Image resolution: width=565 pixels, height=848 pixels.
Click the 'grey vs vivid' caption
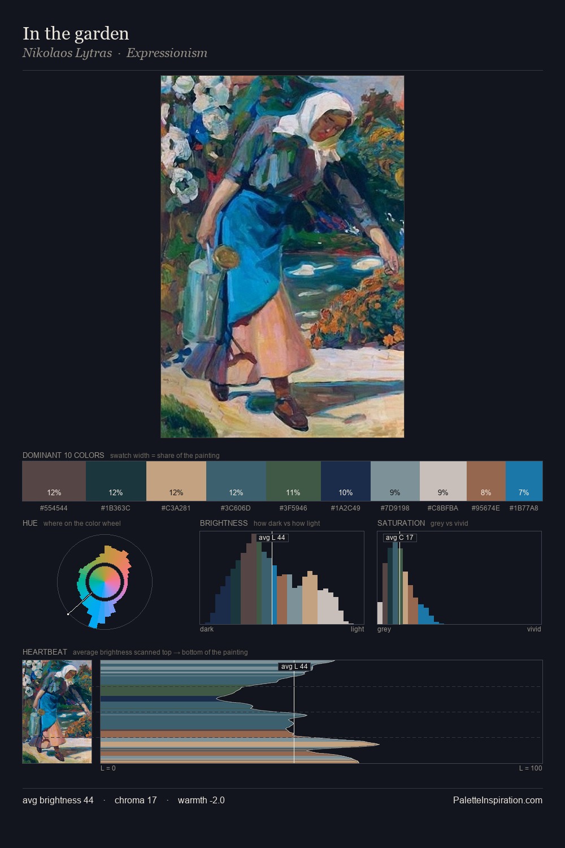click(x=449, y=523)
